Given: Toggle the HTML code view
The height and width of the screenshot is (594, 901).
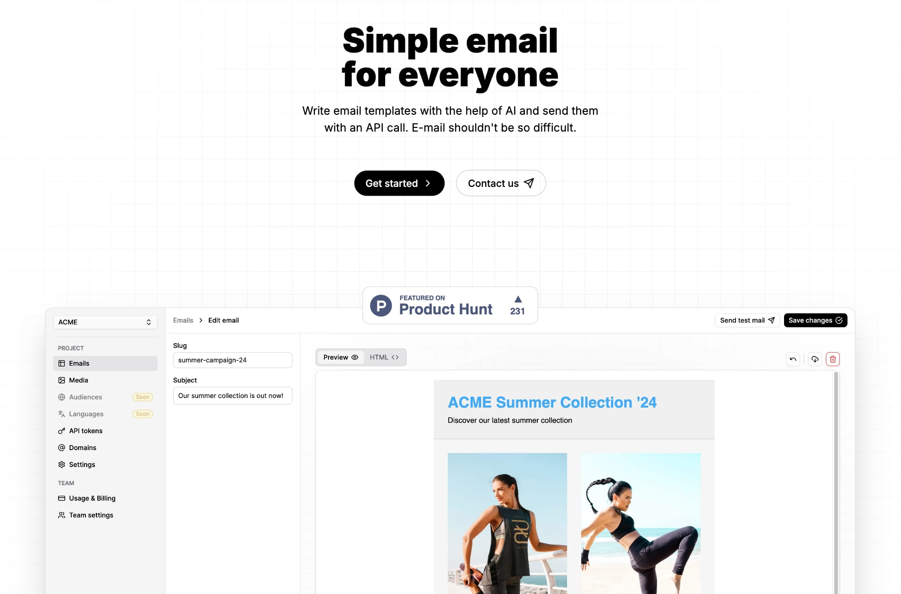Looking at the screenshot, I should [384, 357].
